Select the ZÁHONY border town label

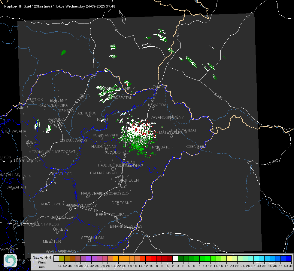tap(160, 87)
